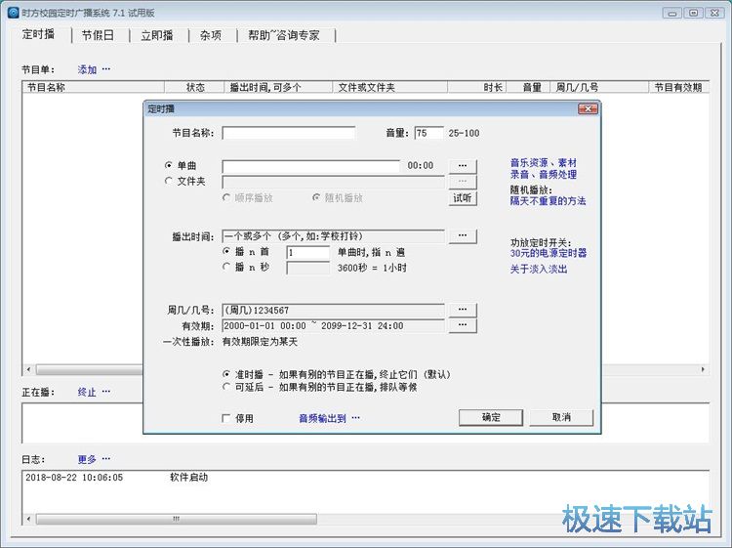Click the 试听 preview button
This screenshot has width=732, height=548.
(x=463, y=198)
